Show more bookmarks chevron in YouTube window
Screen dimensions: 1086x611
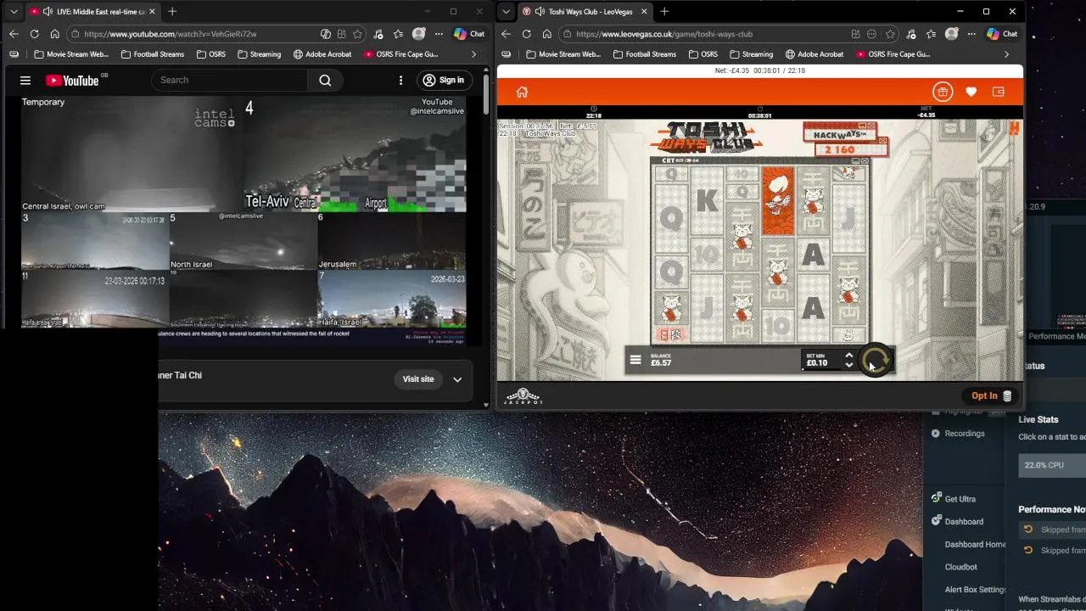coord(473,54)
